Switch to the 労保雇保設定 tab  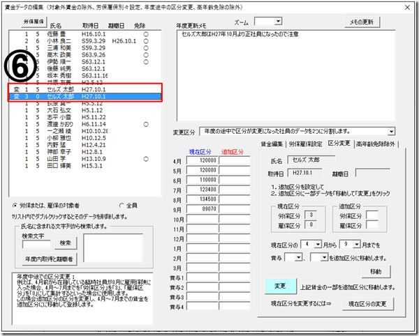click(306, 144)
